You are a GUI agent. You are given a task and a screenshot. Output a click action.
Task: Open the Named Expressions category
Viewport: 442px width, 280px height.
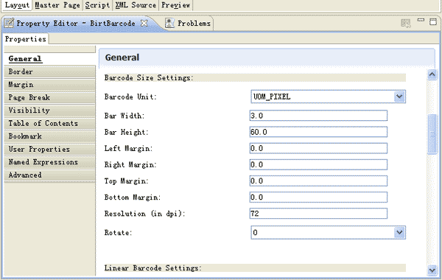click(x=49, y=162)
